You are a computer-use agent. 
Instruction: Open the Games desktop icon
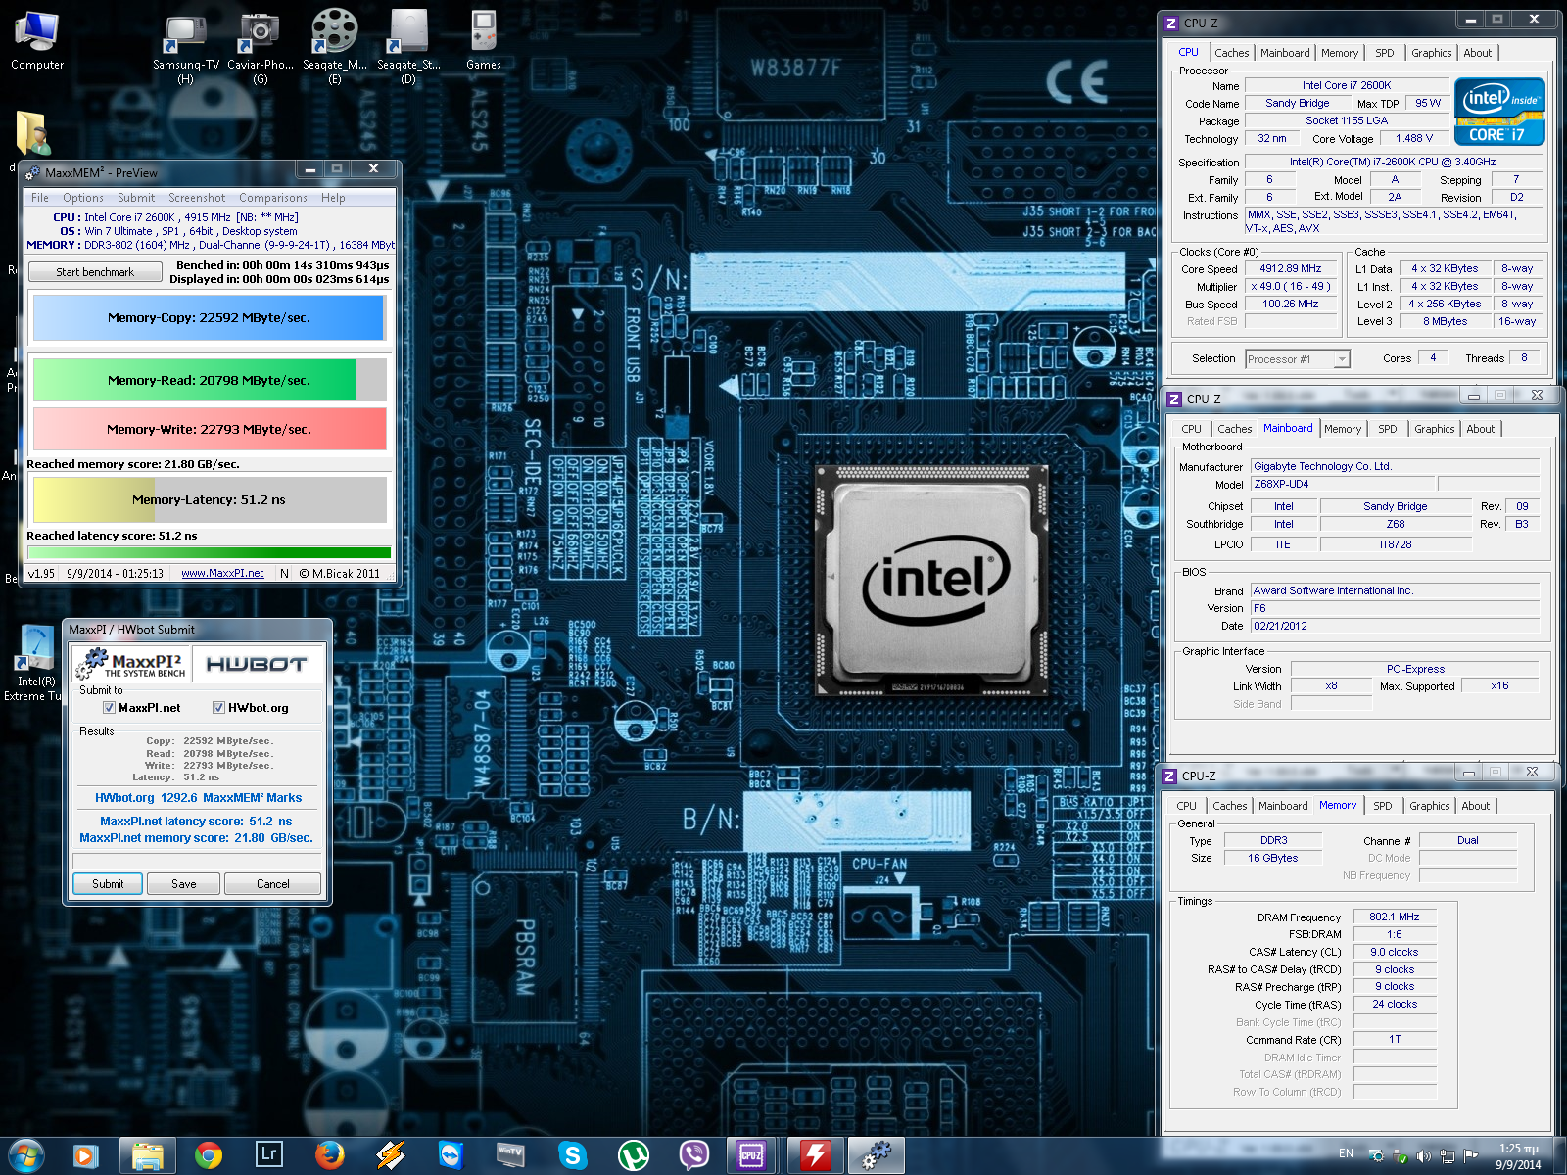point(484,39)
